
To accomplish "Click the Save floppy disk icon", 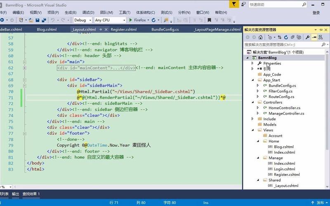I will tap(38, 20).
